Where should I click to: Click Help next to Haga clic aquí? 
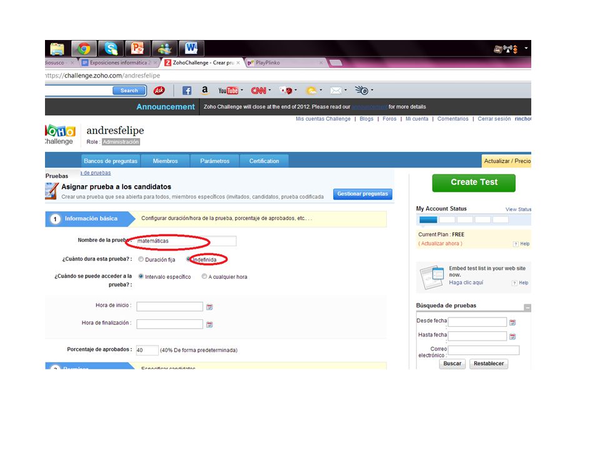coord(521,282)
